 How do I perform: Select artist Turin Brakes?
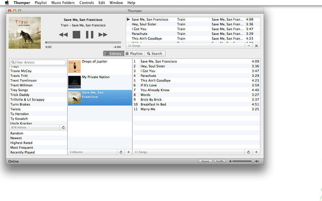(38, 105)
